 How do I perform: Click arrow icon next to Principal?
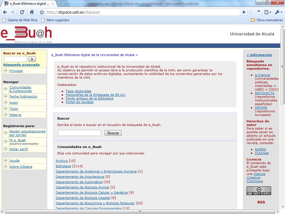(x=6, y=70)
